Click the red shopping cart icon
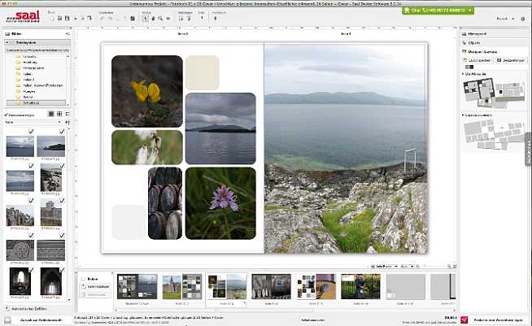Viewport: 532px width, 326px height. pyautogui.click(x=464, y=319)
